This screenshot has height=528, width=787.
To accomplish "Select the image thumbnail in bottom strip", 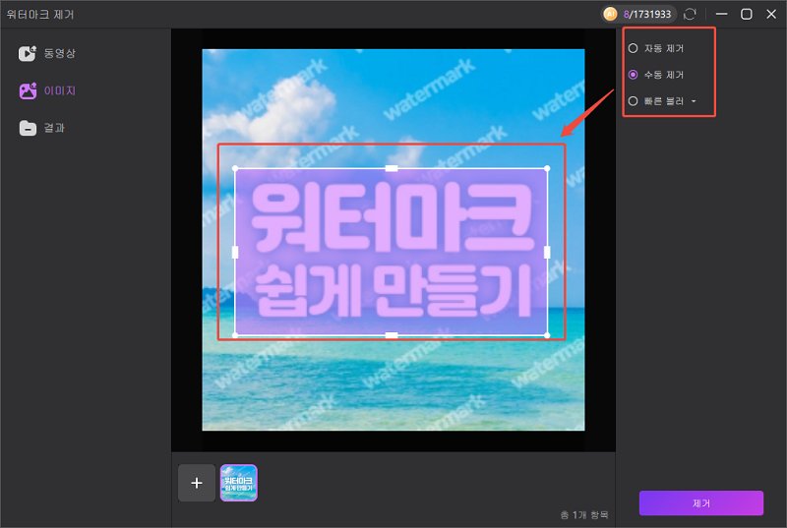I will point(238,483).
